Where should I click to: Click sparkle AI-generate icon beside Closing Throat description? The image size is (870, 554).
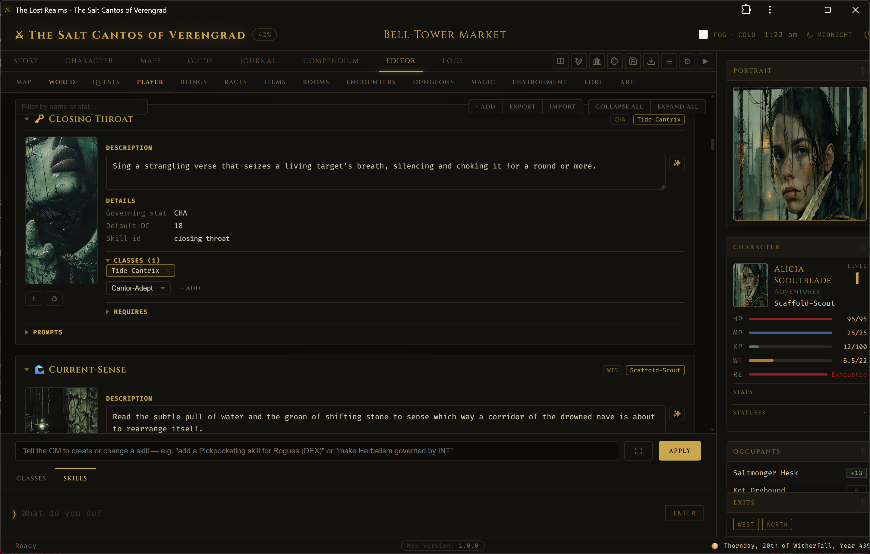(677, 163)
